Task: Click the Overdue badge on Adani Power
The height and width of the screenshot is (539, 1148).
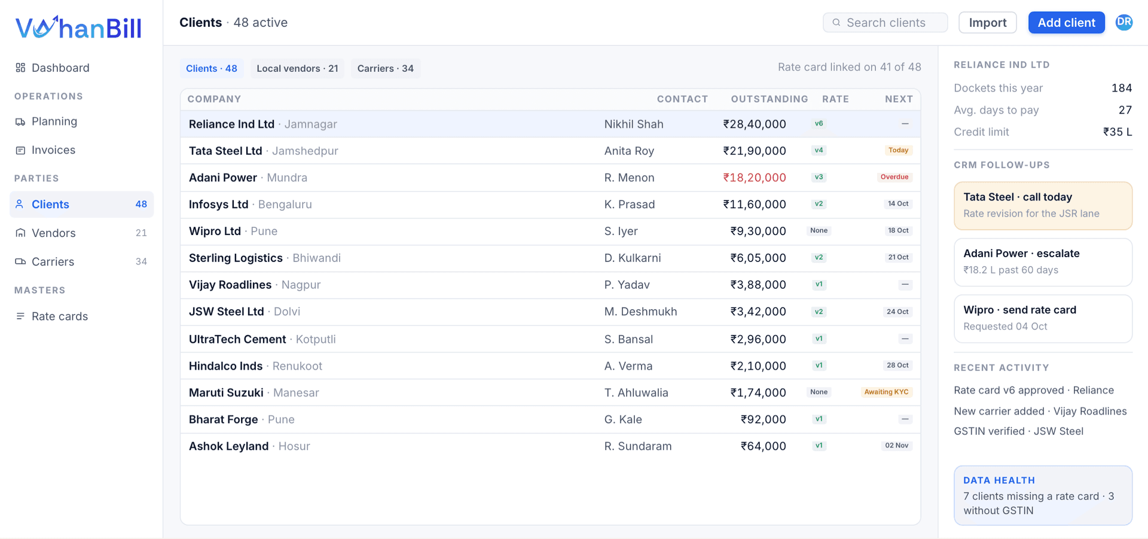Action: tap(894, 177)
